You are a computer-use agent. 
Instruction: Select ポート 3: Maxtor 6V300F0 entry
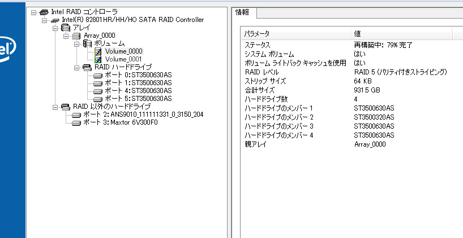(120, 122)
